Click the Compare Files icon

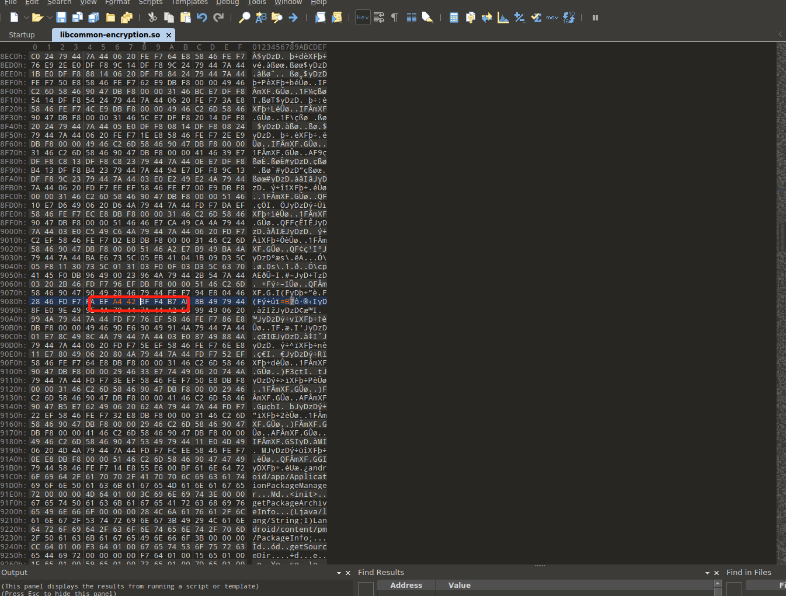[x=470, y=18]
